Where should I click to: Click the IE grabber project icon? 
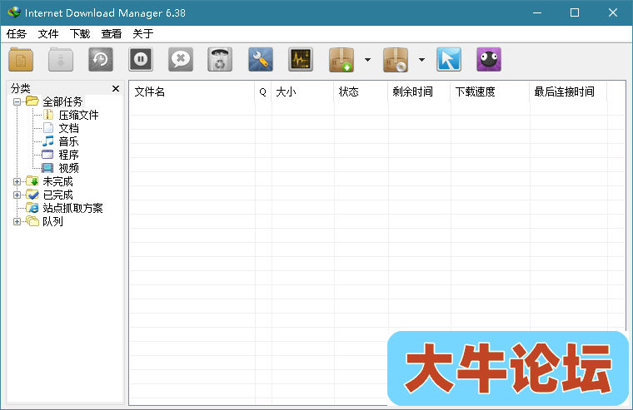click(x=32, y=208)
